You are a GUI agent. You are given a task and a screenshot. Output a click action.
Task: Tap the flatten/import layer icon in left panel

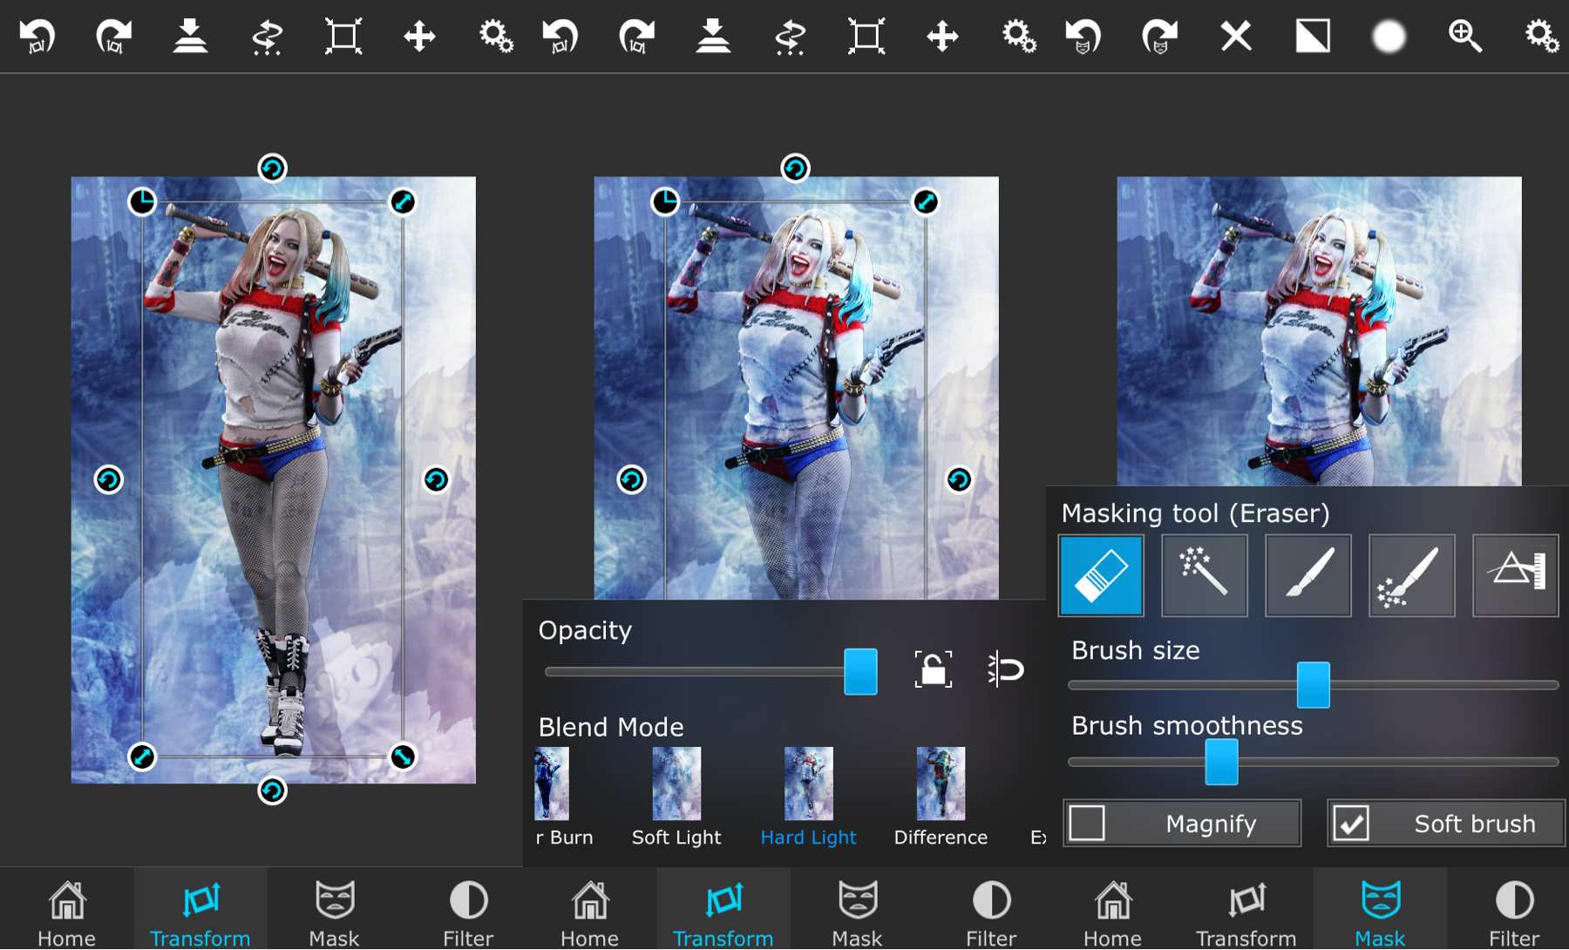coord(190,37)
